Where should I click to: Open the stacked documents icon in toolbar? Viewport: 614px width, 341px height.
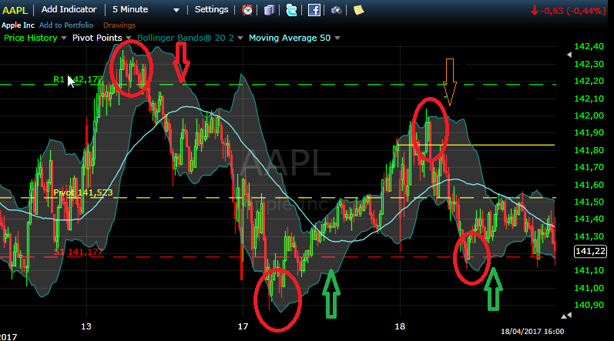[x=270, y=10]
